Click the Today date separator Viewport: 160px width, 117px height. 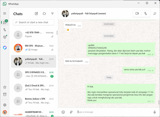click(109, 77)
